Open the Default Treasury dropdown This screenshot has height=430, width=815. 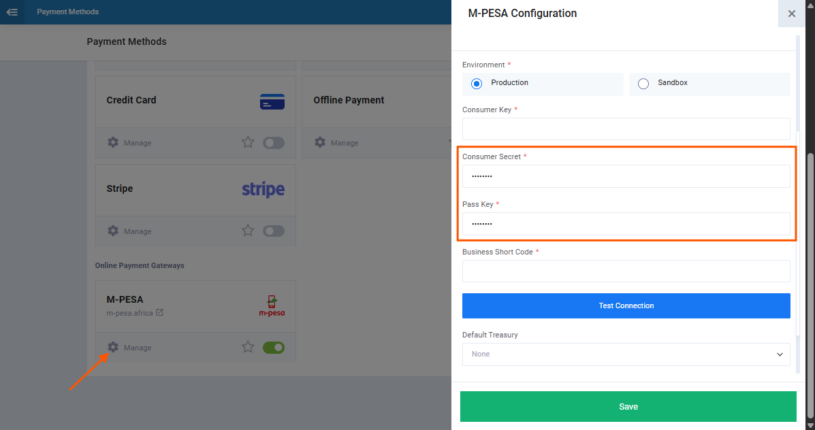click(626, 354)
